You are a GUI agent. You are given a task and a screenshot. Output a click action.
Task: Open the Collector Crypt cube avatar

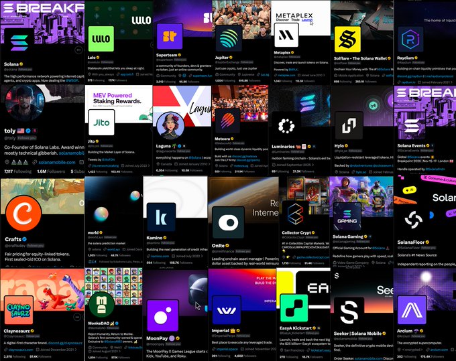[x=295, y=214]
